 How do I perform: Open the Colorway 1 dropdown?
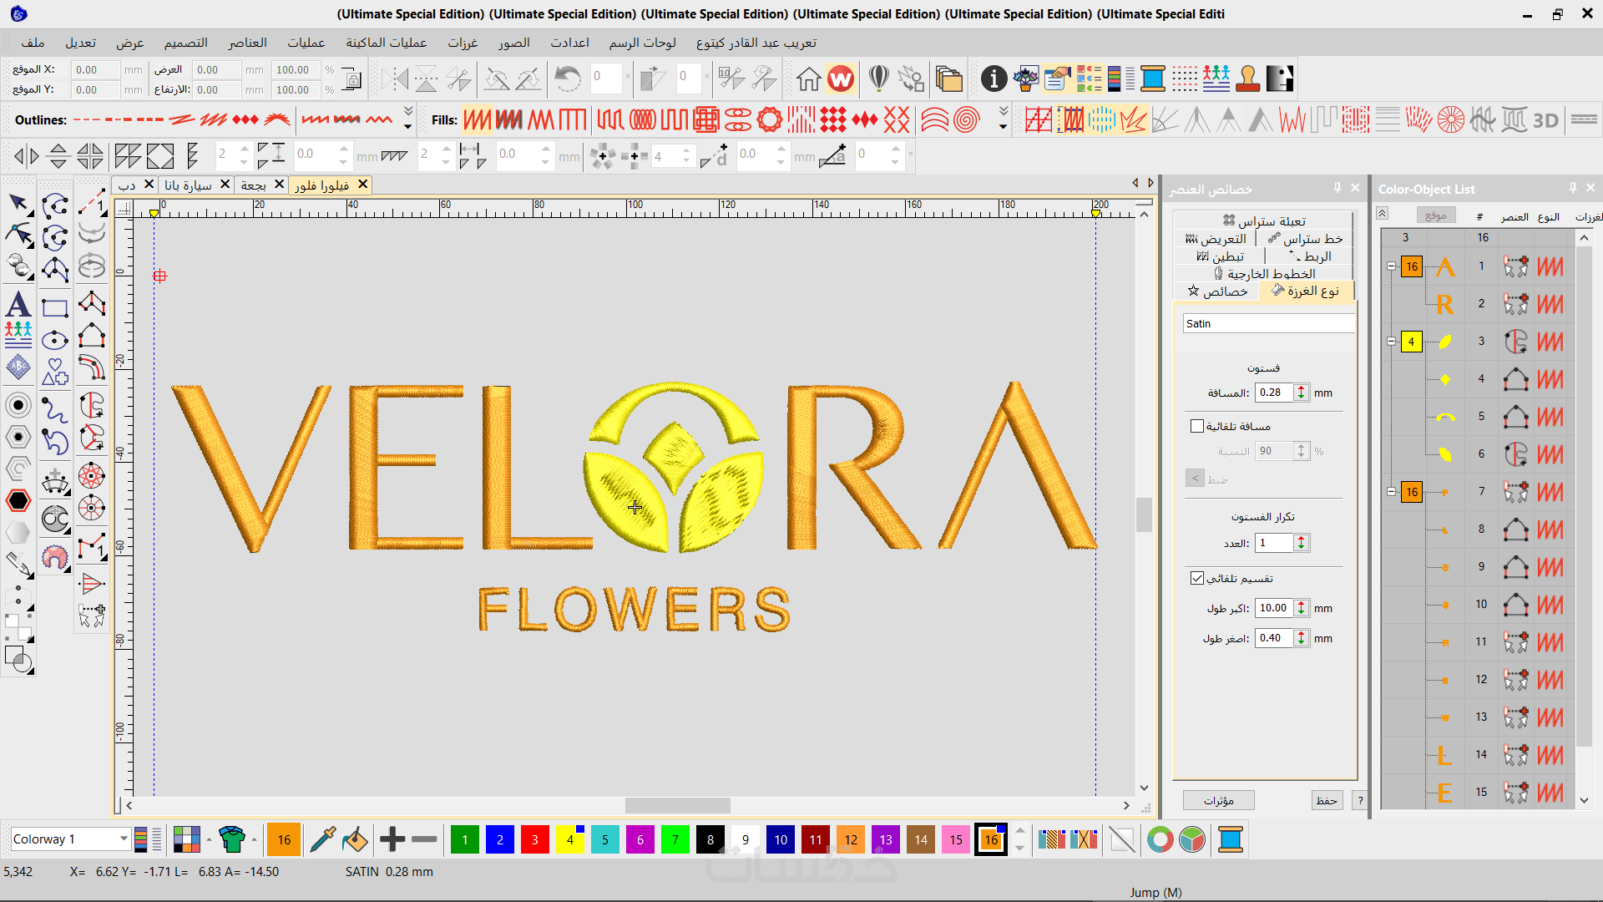pyautogui.click(x=124, y=839)
